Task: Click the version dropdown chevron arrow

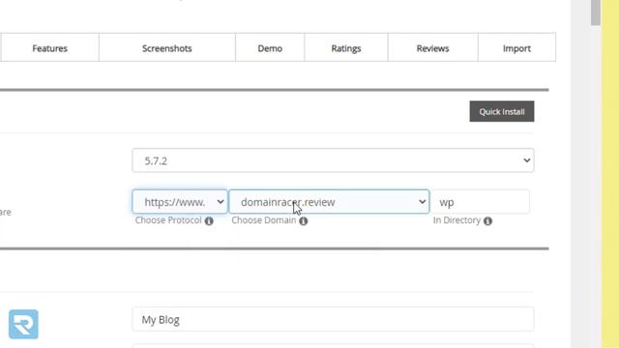Action: tap(526, 160)
